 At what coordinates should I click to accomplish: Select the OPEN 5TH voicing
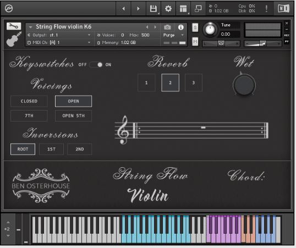73,115
